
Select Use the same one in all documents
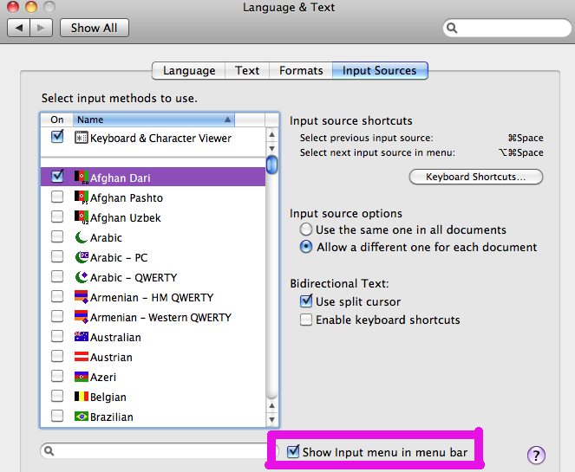pyautogui.click(x=306, y=230)
